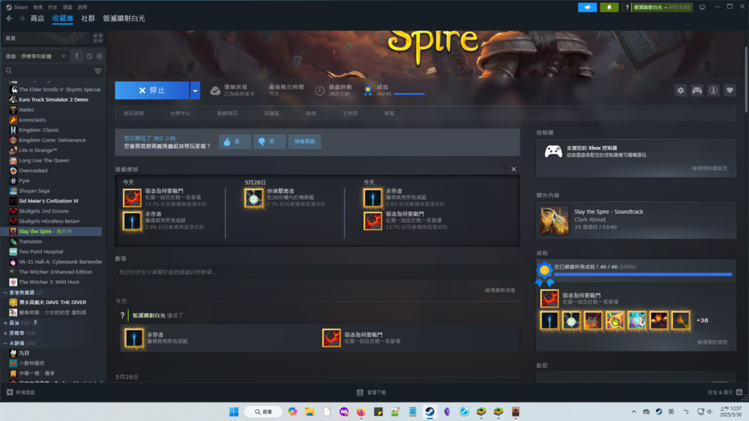The image size is (749, 421).
Task: Open Steam announcements megaphone button
Action: pos(587,7)
